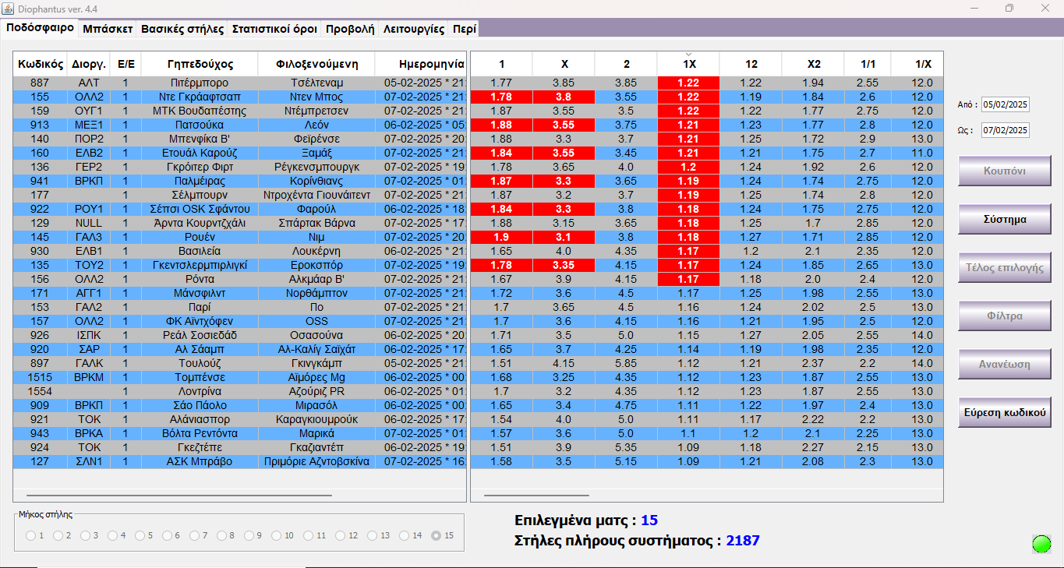The width and height of the screenshot is (1064, 568).
Task: Select the Ετουάλ Καρούζ cell
Action: (200, 153)
